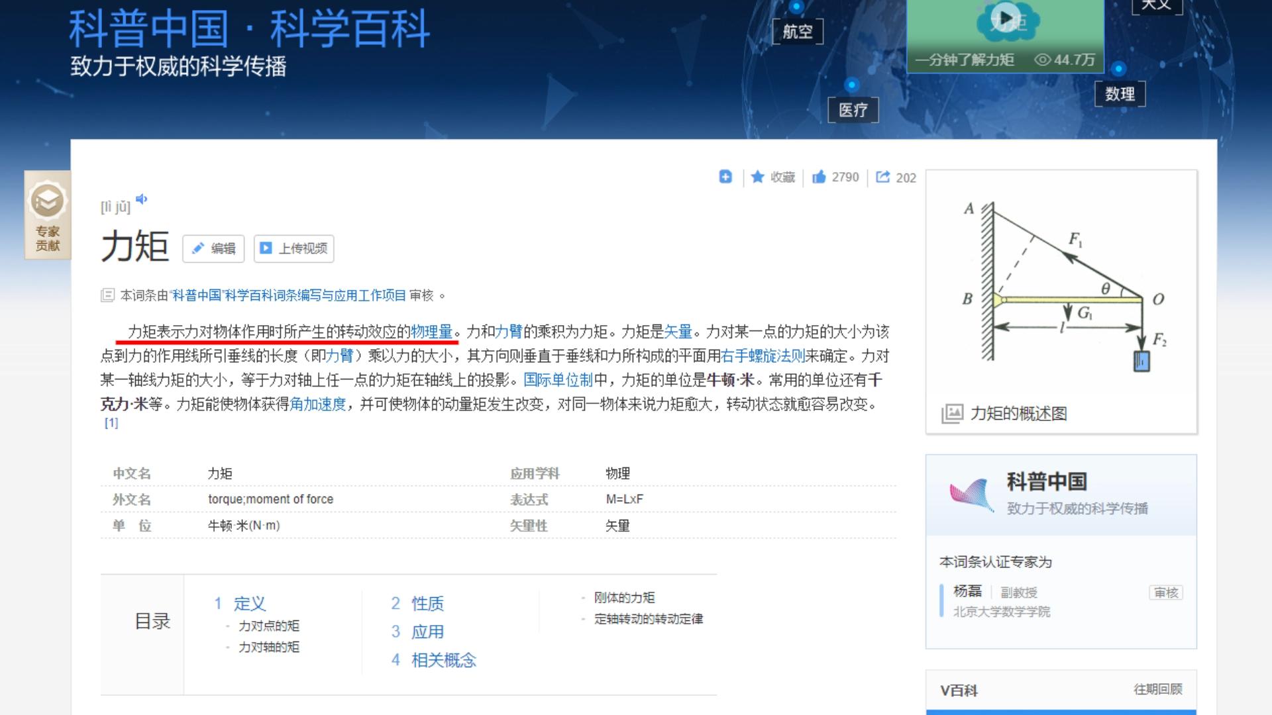Click the pencil icon on the 编辑 button
This screenshot has height=715, width=1272.
coord(198,248)
